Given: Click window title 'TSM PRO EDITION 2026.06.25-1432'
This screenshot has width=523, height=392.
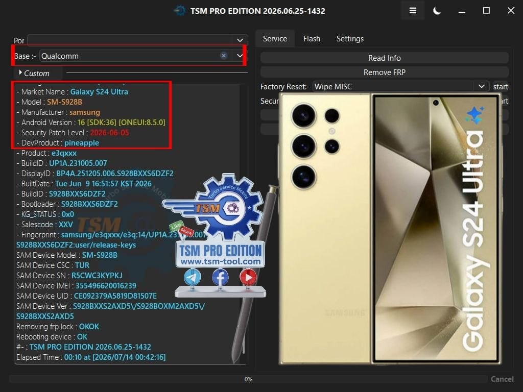Looking at the screenshot, I should (257, 11).
